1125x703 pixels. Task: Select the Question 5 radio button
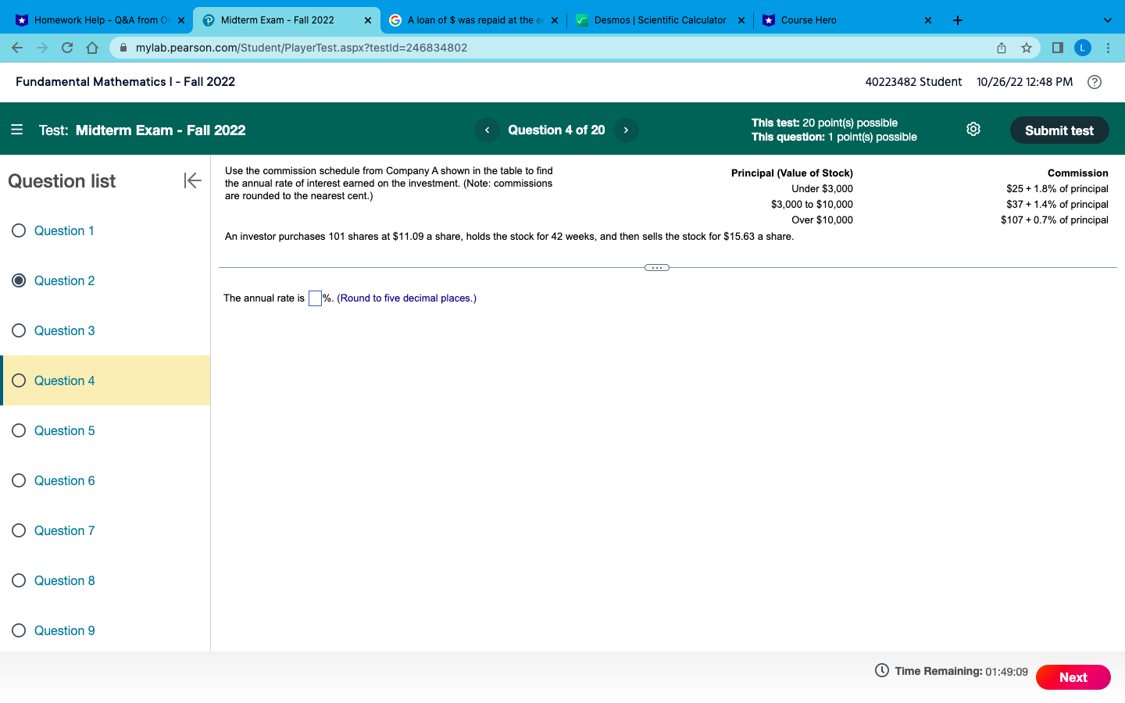click(19, 430)
